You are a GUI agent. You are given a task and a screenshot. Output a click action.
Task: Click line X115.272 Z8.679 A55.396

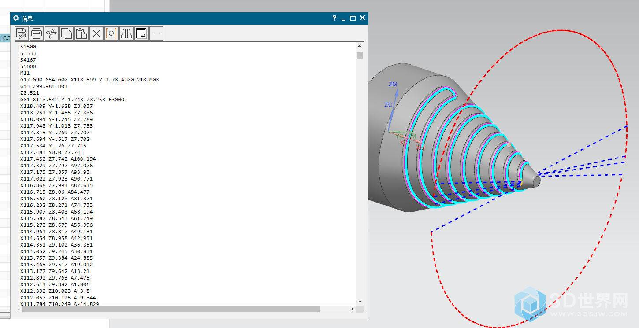point(56,225)
